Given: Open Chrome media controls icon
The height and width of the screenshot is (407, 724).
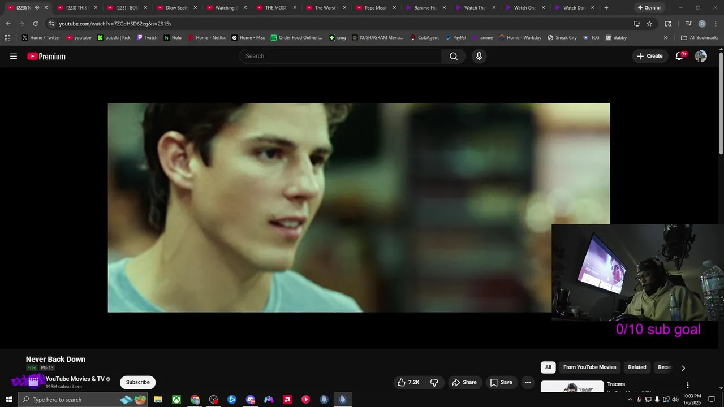Looking at the screenshot, I should [x=688, y=24].
